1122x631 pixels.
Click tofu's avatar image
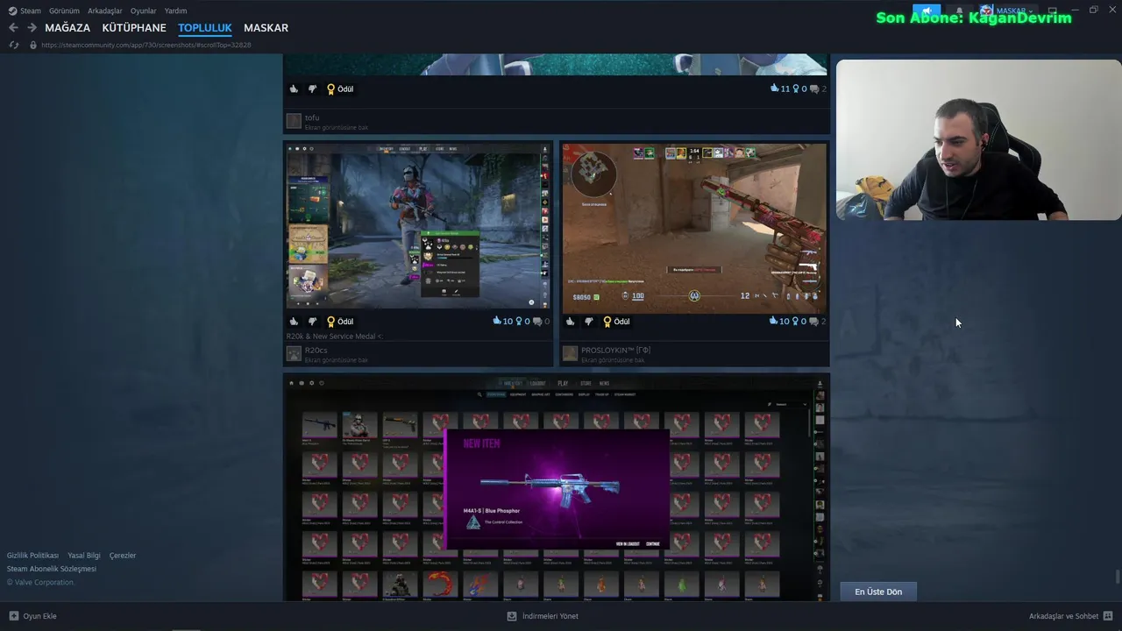(x=294, y=121)
